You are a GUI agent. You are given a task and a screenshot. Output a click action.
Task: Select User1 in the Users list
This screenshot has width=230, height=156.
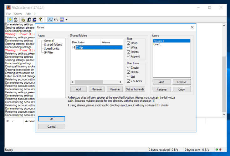157,45
